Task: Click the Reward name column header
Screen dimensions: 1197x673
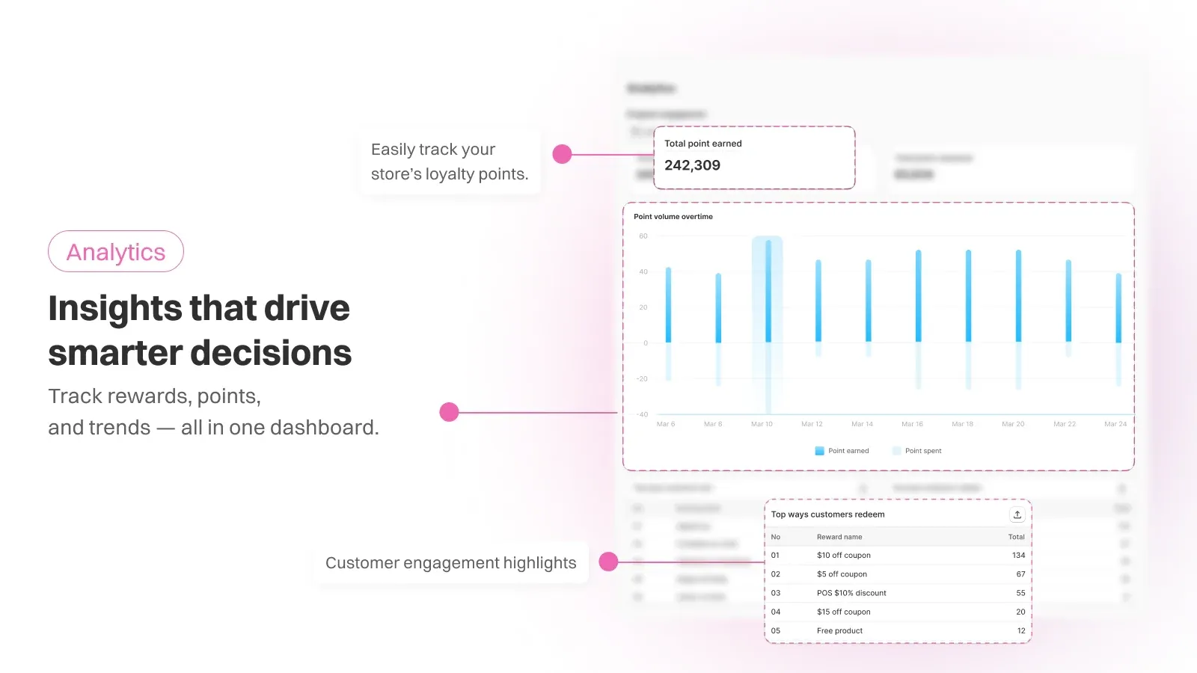Action: (x=839, y=537)
